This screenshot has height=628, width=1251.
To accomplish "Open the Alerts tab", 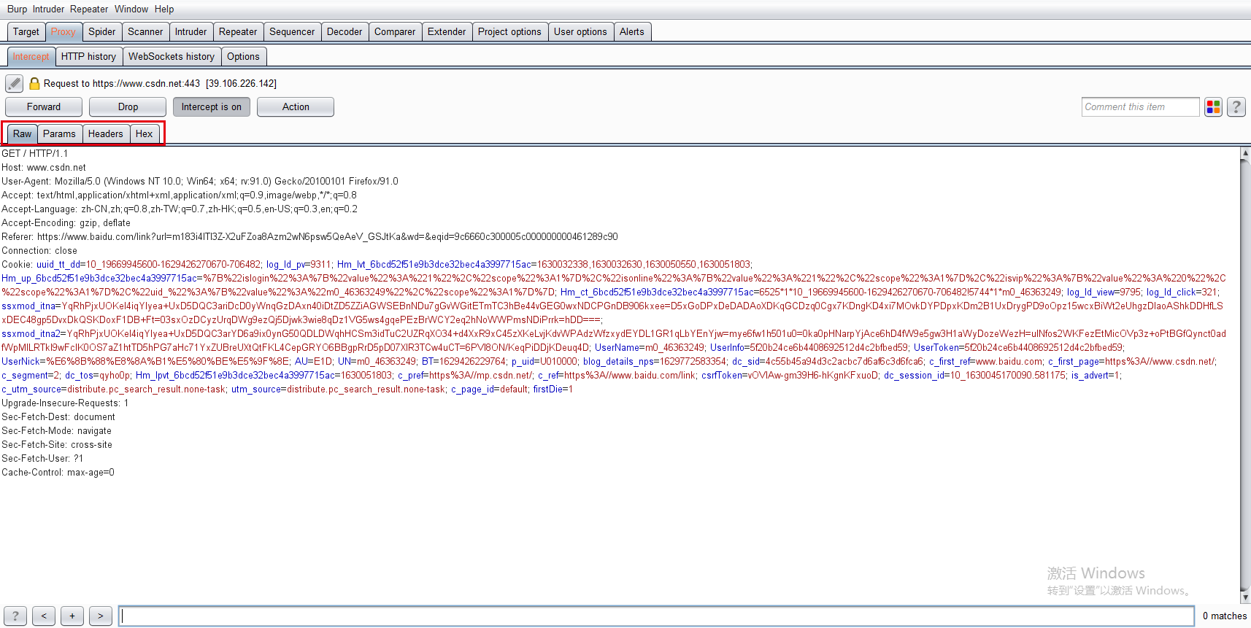I will pyautogui.click(x=632, y=31).
